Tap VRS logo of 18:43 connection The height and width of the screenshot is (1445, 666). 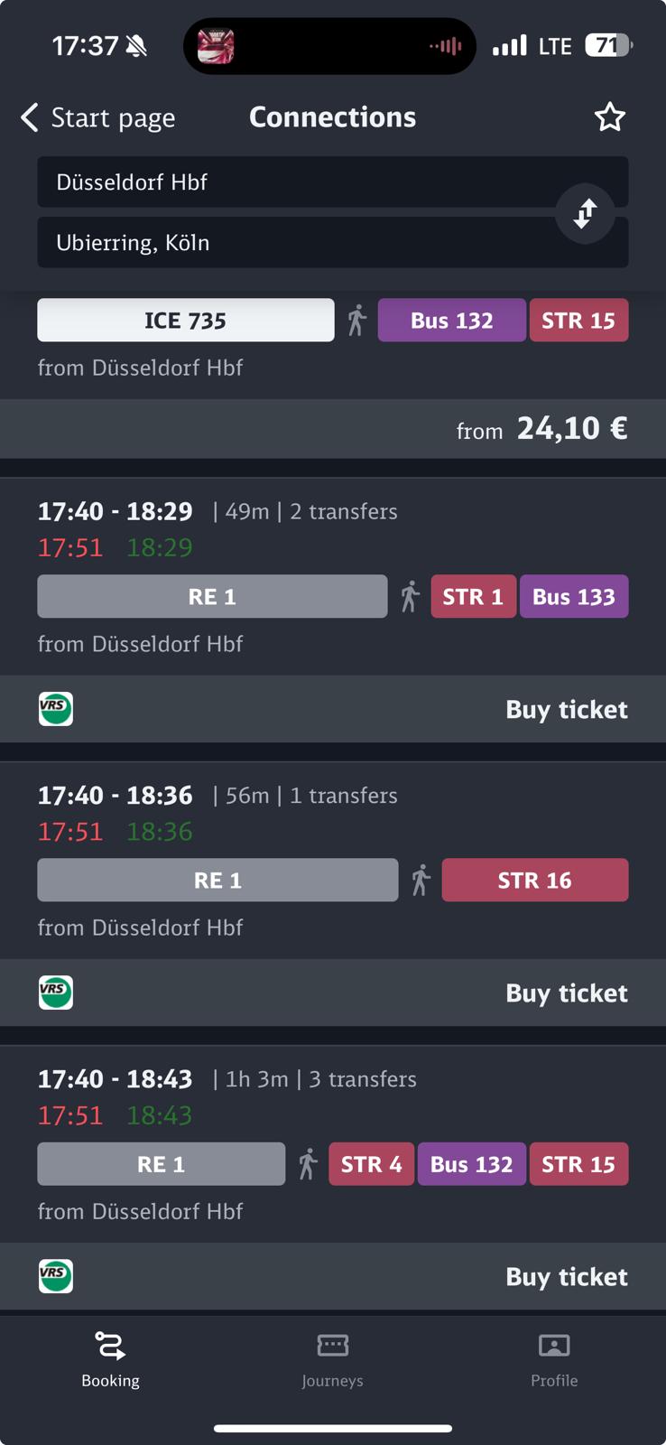click(x=56, y=1276)
